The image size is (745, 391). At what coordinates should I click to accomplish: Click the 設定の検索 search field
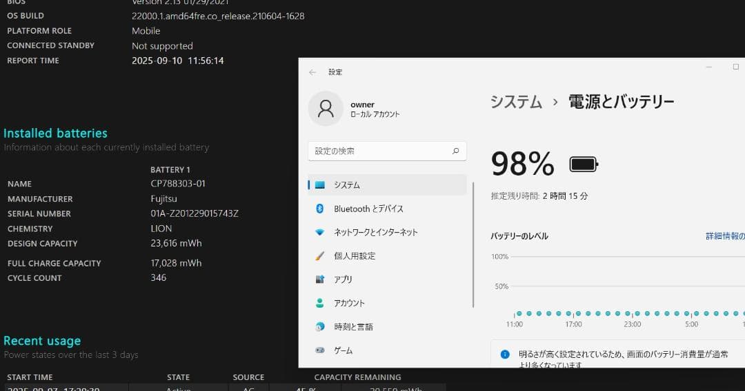pyautogui.click(x=387, y=151)
